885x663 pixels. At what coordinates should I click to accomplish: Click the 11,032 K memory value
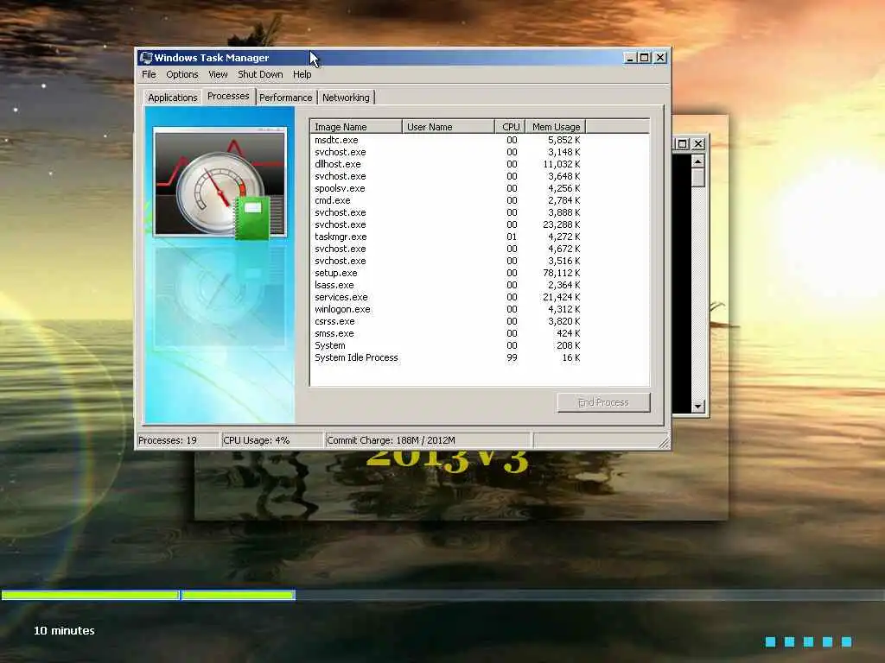[561, 164]
